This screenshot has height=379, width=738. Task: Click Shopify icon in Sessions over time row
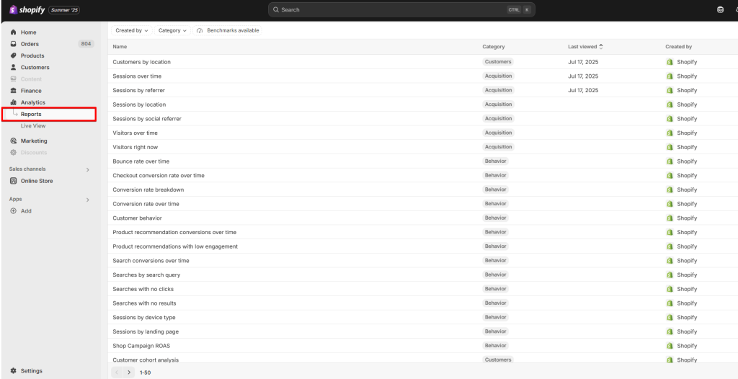pyautogui.click(x=670, y=76)
